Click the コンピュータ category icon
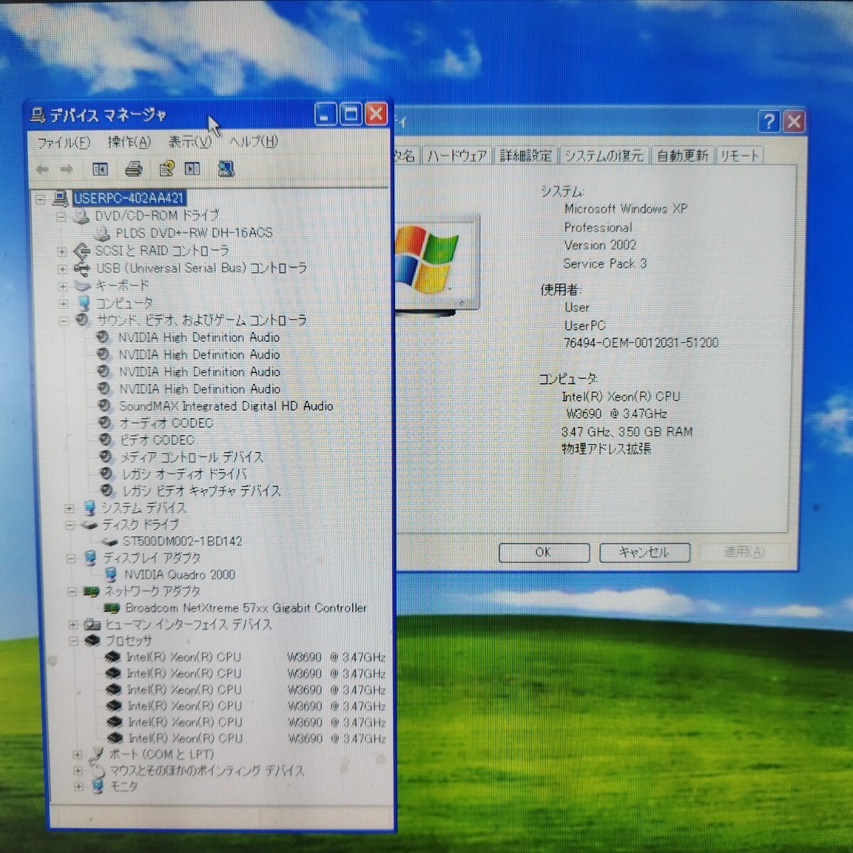 click(84, 303)
